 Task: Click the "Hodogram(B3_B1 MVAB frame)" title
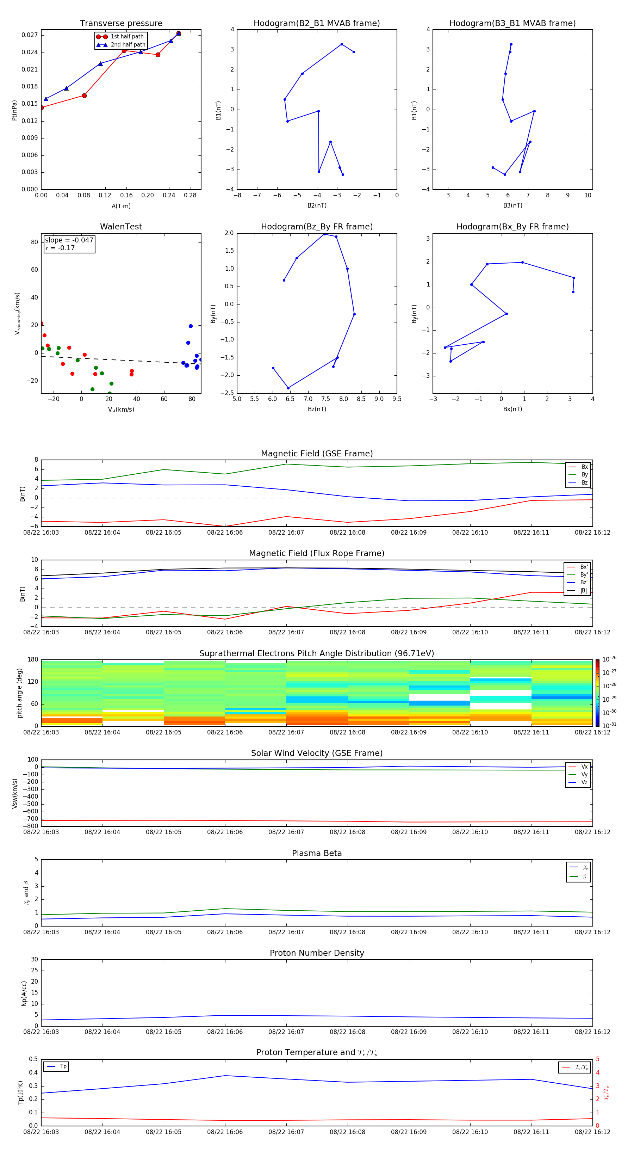512,24
